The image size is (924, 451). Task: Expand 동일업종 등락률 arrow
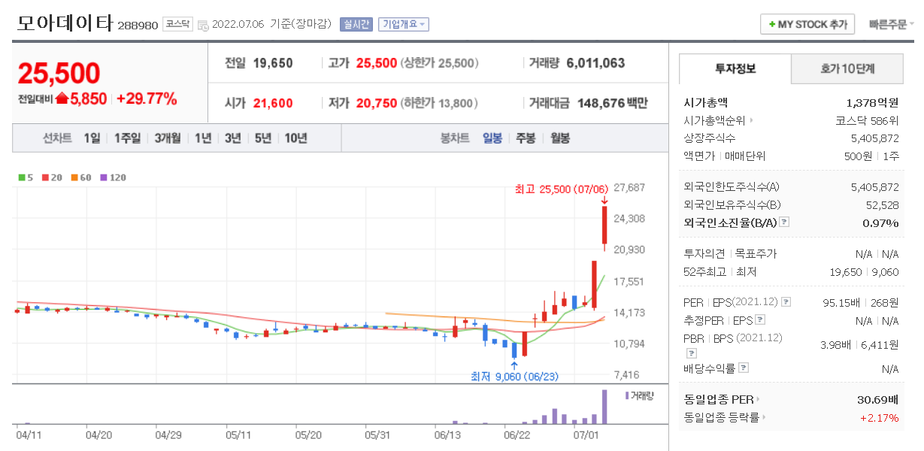pos(764,417)
